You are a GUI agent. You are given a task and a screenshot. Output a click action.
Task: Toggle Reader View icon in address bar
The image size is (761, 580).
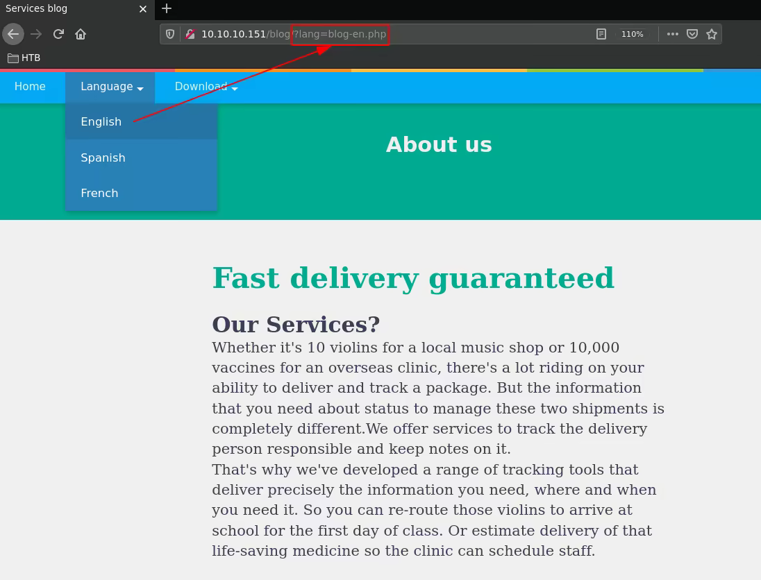coord(601,34)
